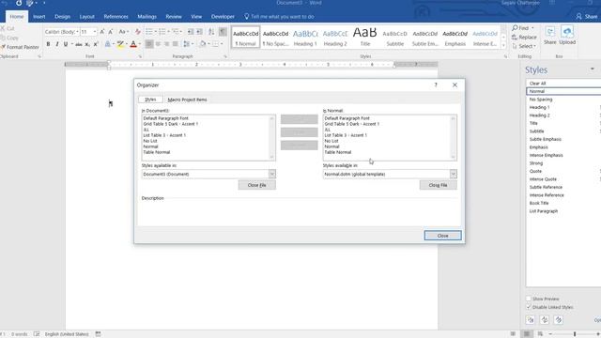Justify paragraph text
The width and height of the screenshot is (601, 338).
click(x=176, y=44)
